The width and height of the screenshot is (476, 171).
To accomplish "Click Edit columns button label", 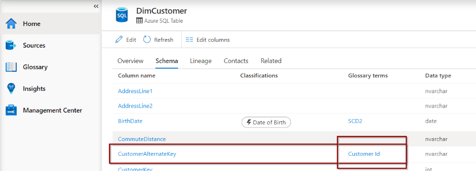I will pos(213,40).
